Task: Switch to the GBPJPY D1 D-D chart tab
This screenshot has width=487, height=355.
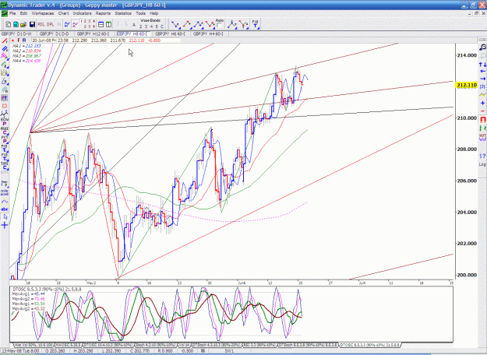Action: click(55, 33)
